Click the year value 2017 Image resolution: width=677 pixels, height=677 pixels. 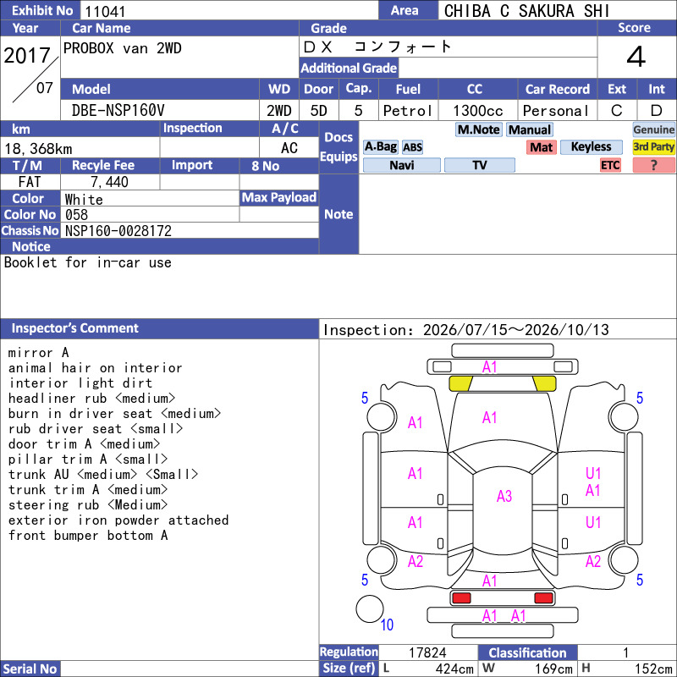(27, 56)
